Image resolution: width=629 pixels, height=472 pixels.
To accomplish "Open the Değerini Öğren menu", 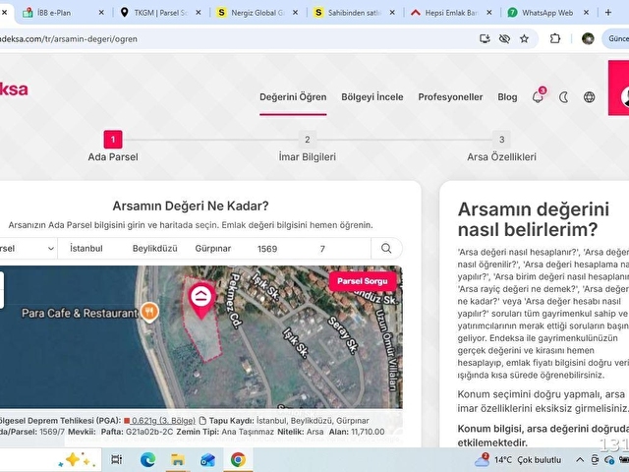I will pyautogui.click(x=293, y=97).
